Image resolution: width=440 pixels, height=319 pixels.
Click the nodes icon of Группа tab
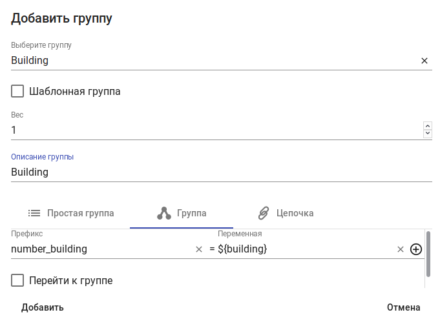[164, 213]
